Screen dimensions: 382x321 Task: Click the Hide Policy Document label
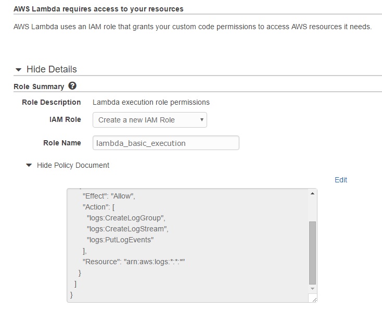pyautogui.click(x=73, y=165)
